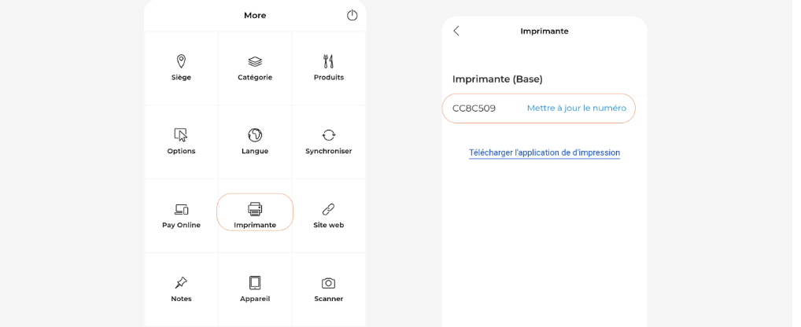The image size is (801, 327).
Task: Go back using the left chevron
Action: [456, 31]
